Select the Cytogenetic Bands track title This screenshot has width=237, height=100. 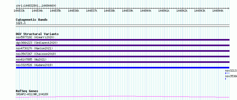32,20
